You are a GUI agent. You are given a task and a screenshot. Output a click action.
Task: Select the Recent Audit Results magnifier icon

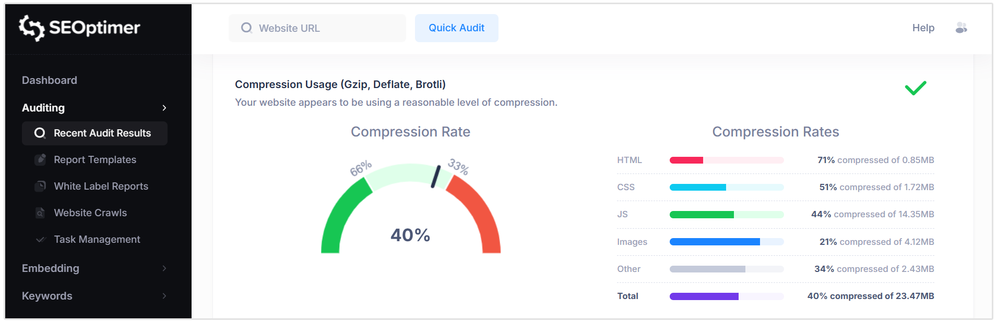[40, 133]
